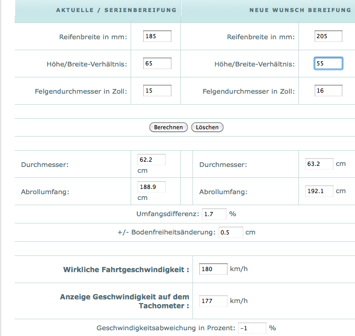Select current Reifenbreite field containing 185
355x336 pixels.
point(157,36)
